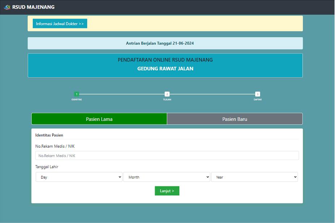The image size is (335, 223).
Task: Click PENDAFTARAN ONLINE RSUD MAJENANG heading
Action: click(x=165, y=60)
